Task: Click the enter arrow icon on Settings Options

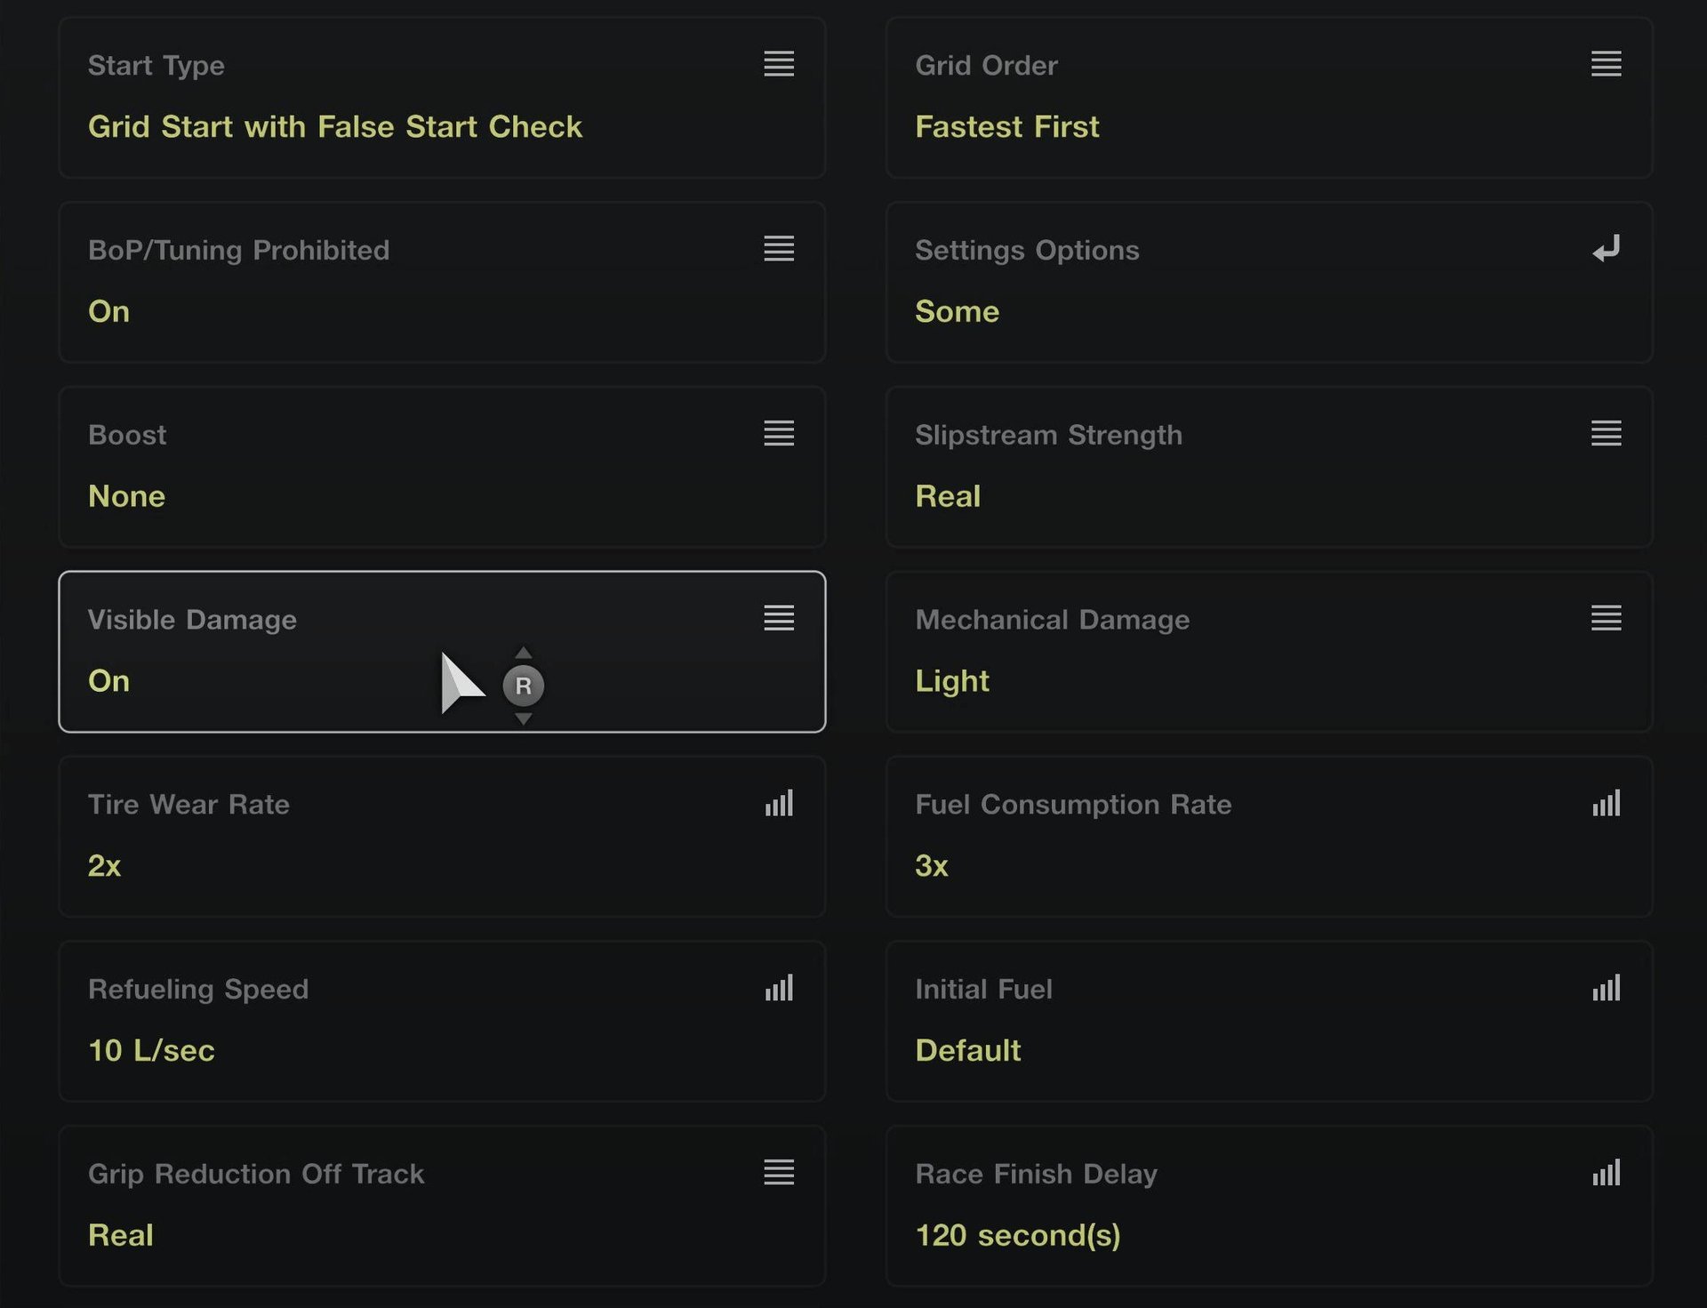Action: tap(1606, 249)
